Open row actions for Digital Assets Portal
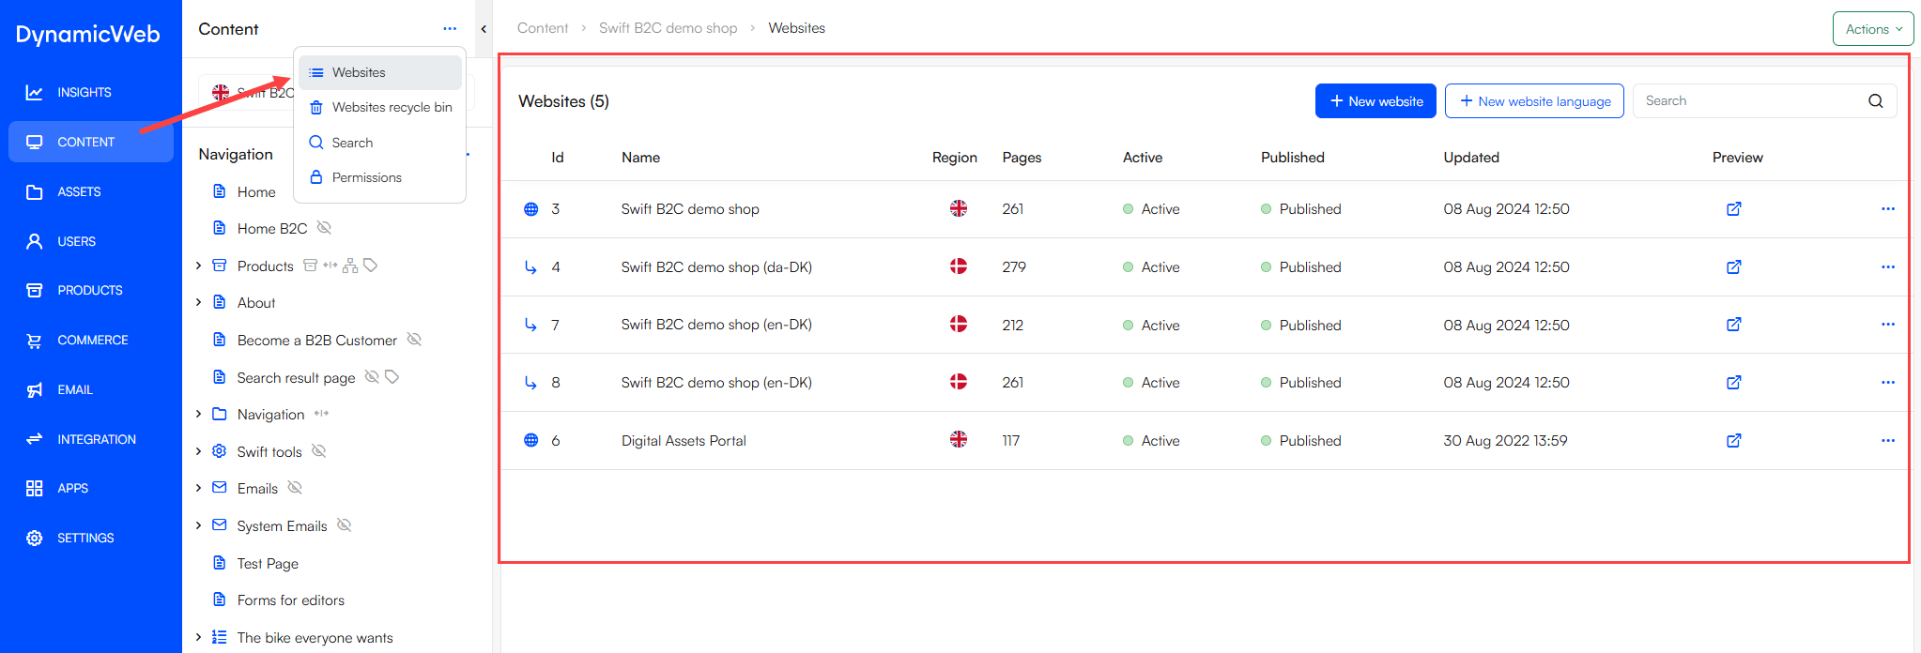 pyautogui.click(x=1888, y=440)
